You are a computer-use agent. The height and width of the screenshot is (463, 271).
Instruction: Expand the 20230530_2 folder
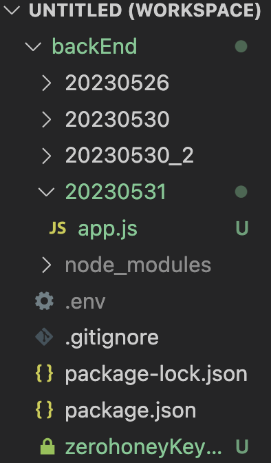click(47, 155)
